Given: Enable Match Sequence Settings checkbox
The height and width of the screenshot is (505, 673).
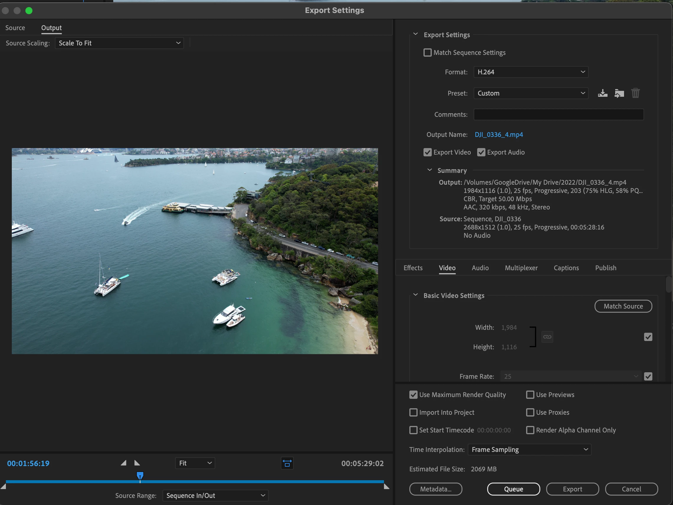Looking at the screenshot, I should point(427,53).
